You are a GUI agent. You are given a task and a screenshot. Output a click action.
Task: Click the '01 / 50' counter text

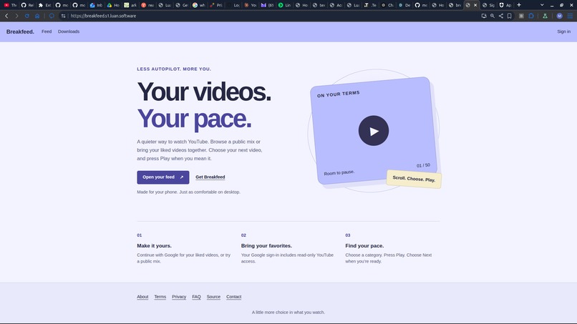[x=423, y=165]
